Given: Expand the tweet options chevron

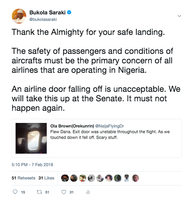Looking at the screenshot, I should pos(179,16).
